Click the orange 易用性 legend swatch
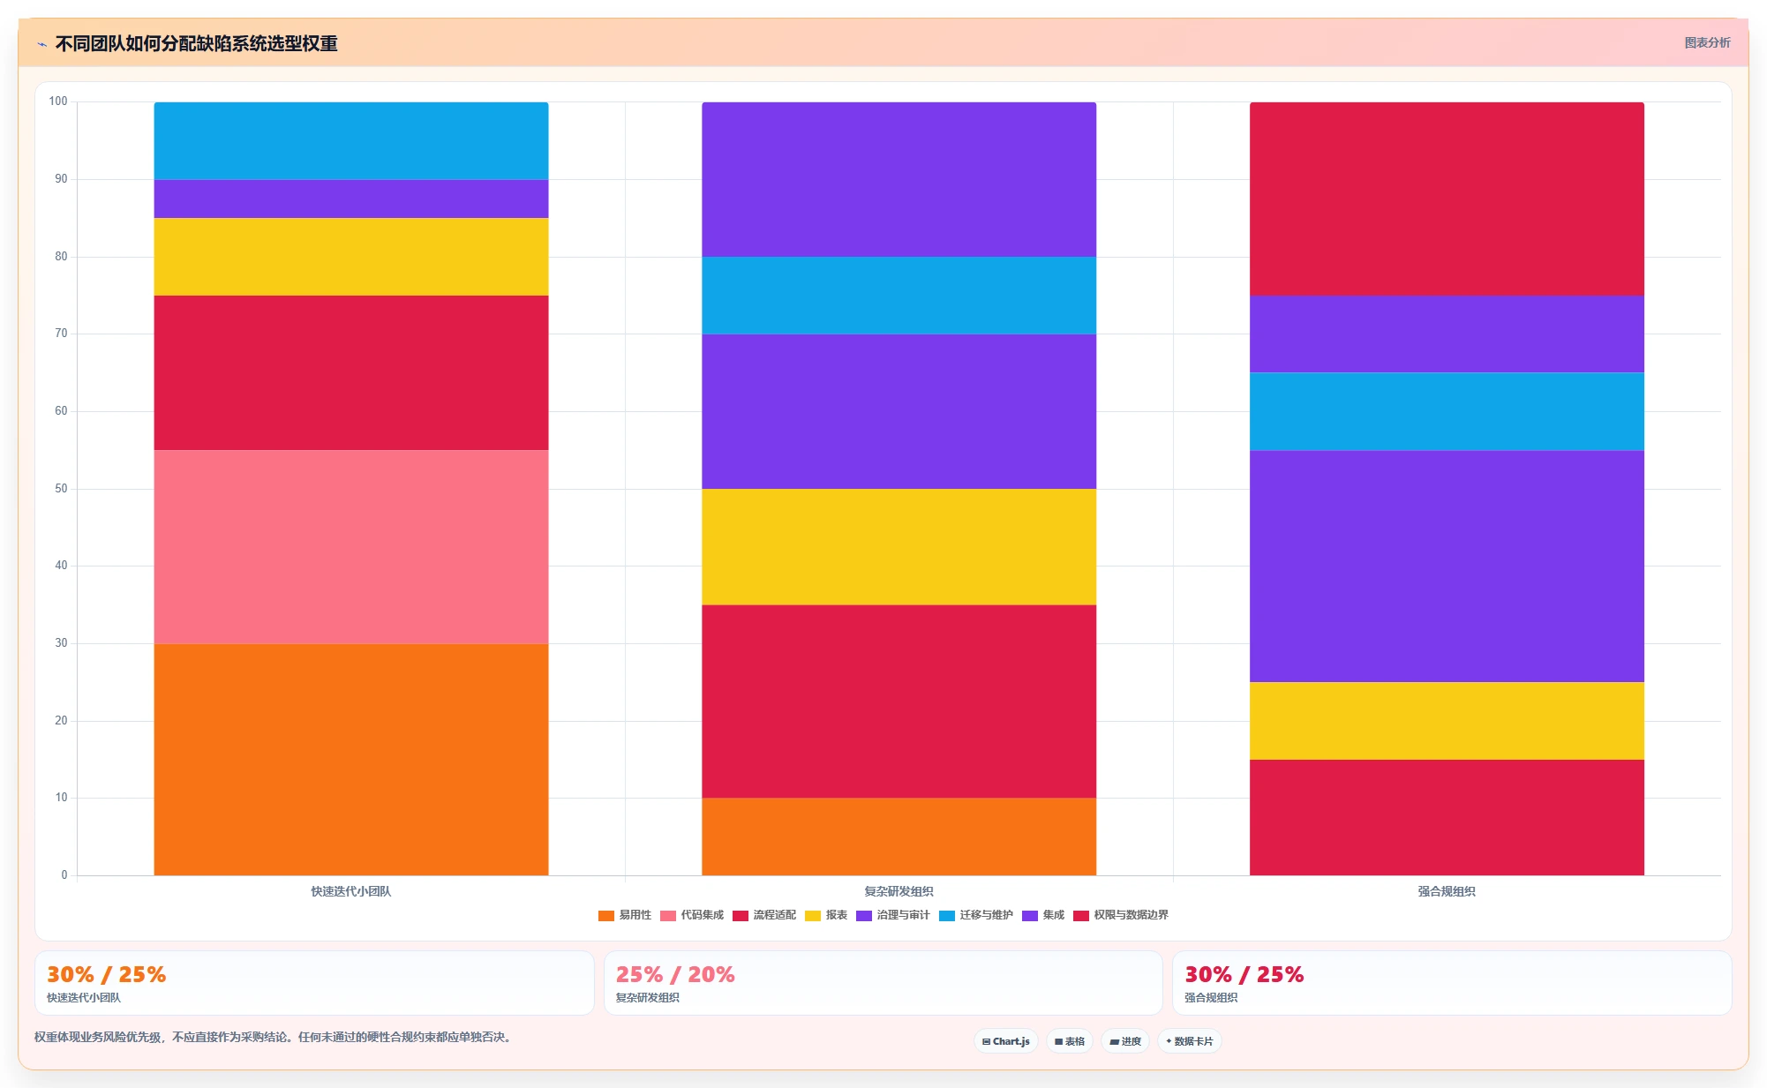 tap(606, 916)
